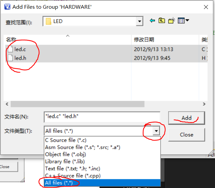215x188 pixels.
Task: Click the led.c file name
Action: point(20,49)
